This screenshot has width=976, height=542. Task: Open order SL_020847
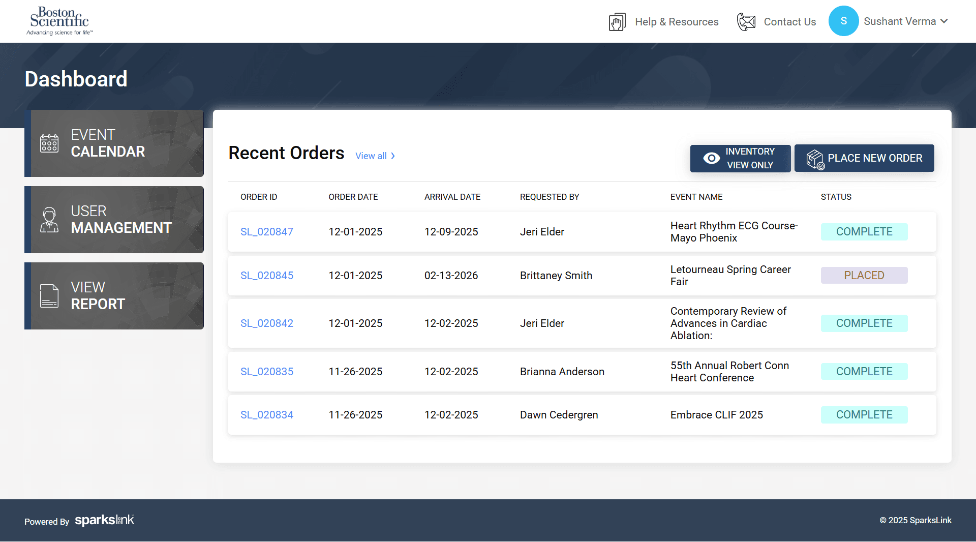point(266,231)
